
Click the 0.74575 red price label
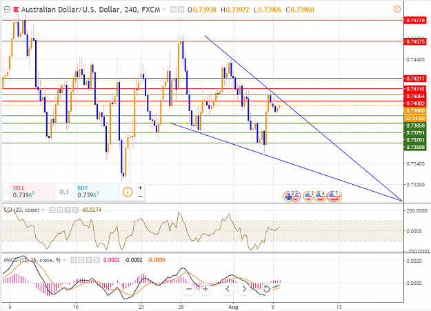(415, 41)
